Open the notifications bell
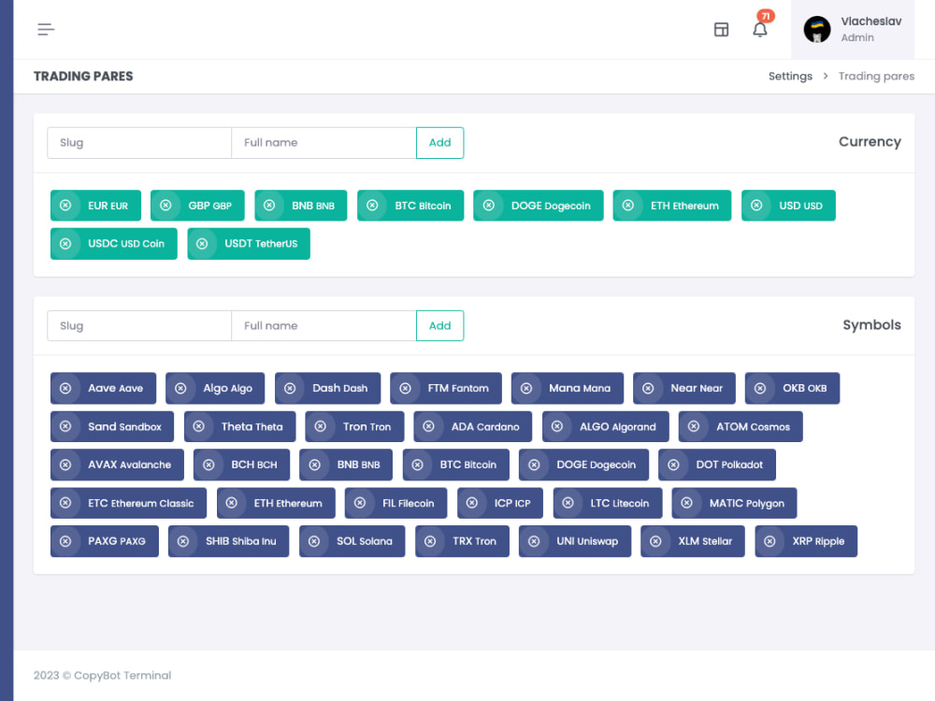Image resolution: width=935 pixels, height=701 pixels. tap(760, 29)
